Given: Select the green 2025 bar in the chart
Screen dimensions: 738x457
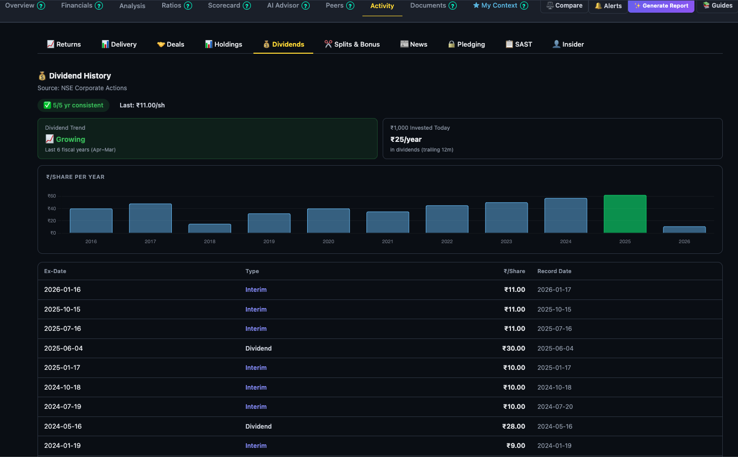Looking at the screenshot, I should coord(625,213).
